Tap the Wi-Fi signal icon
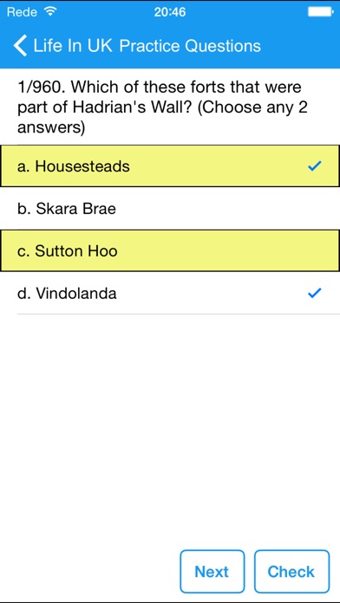 (49, 11)
